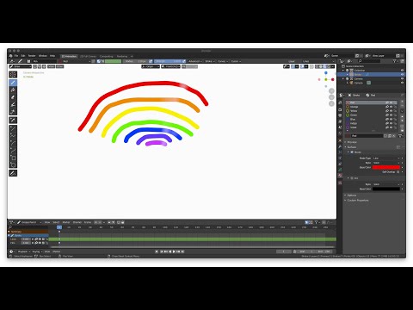Image resolution: width=413 pixels, height=310 pixels.
Task: Expand the Custom Properties panel
Action: pyautogui.click(x=358, y=200)
